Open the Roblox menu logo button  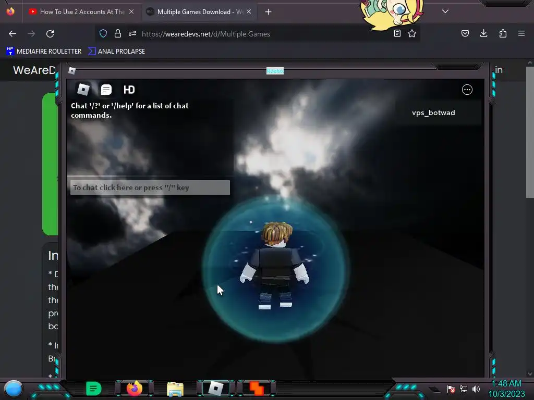tap(83, 90)
